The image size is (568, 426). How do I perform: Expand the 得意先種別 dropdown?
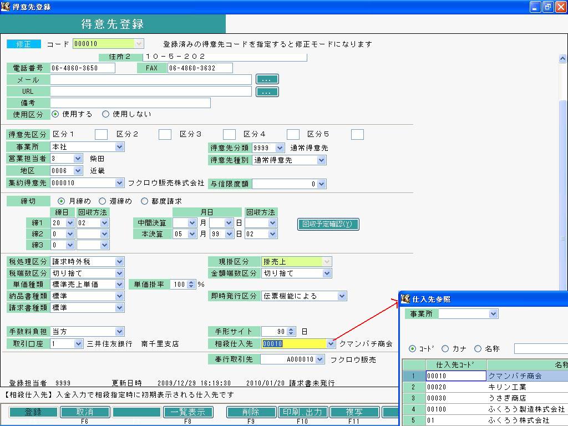[321, 160]
